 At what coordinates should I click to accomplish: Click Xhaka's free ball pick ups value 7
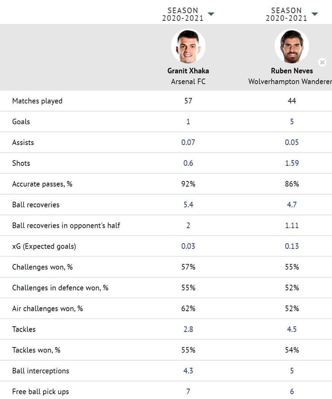(x=188, y=392)
